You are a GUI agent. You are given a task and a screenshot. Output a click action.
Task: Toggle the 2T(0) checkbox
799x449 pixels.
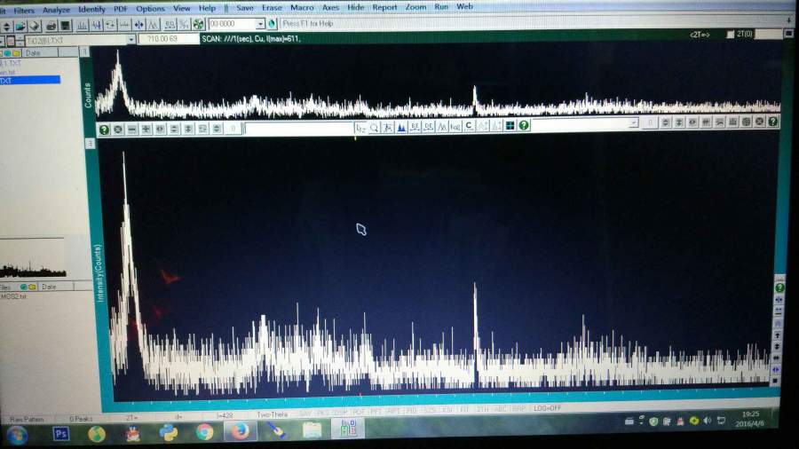coord(730,34)
